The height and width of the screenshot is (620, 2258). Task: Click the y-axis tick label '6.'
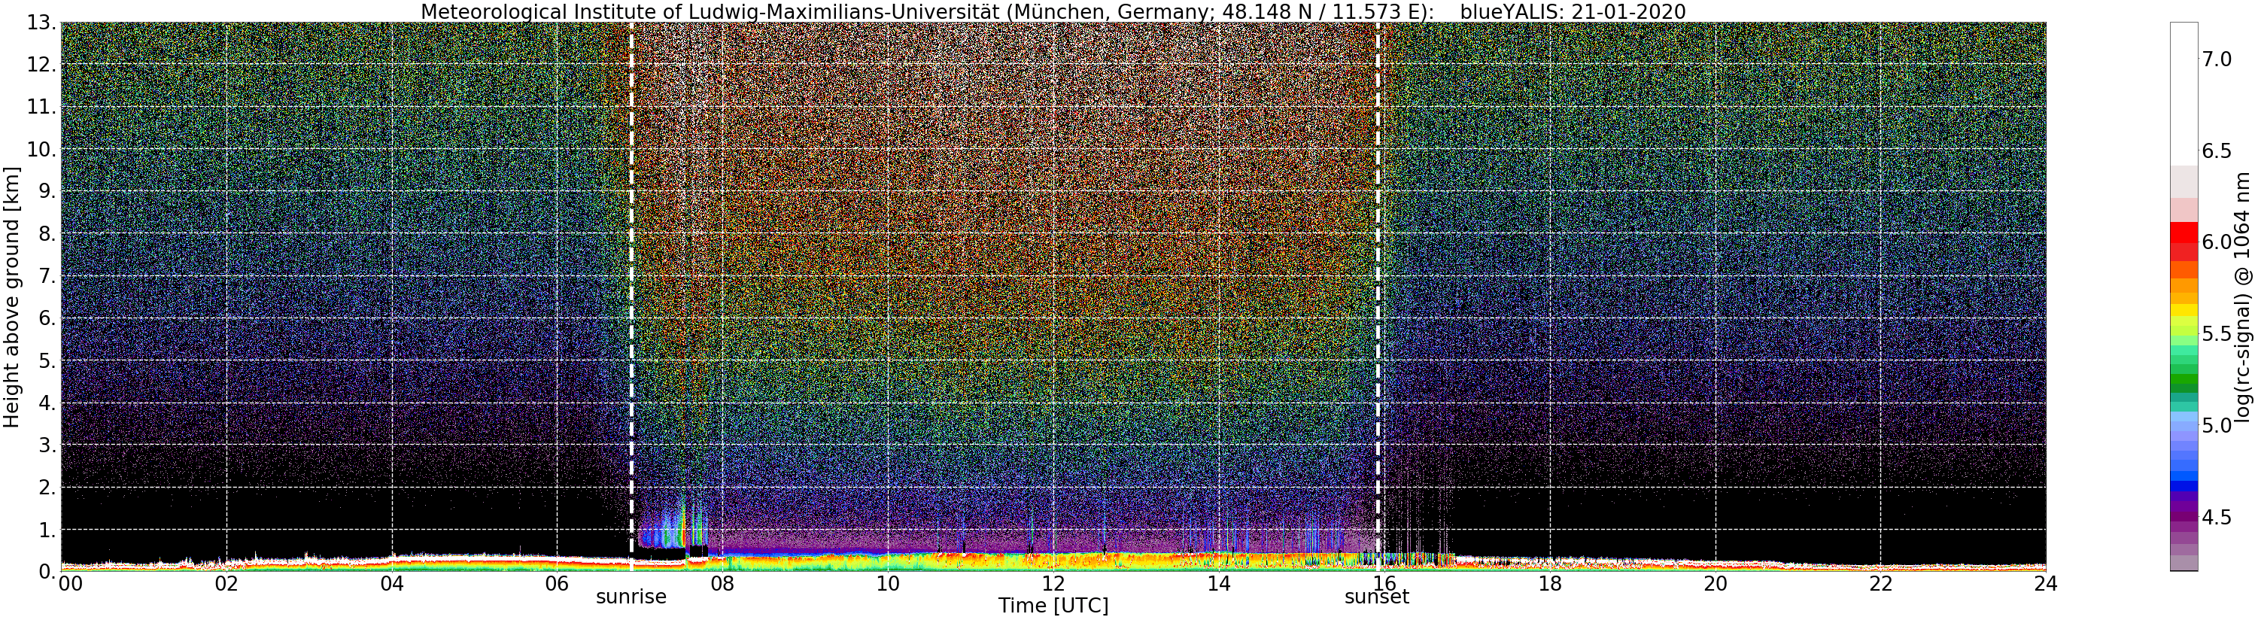tap(47, 318)
